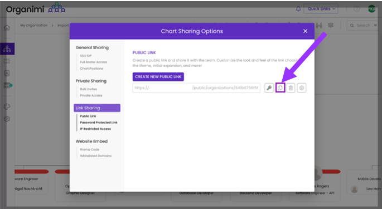The height and width of the screenshot is (209, 382).
Task: Close the Chart Sharing Options dialog
Action: click(305, 31)
